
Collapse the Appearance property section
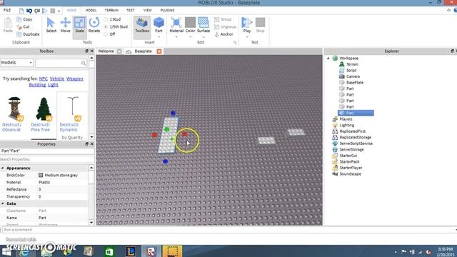click(3, 168)
